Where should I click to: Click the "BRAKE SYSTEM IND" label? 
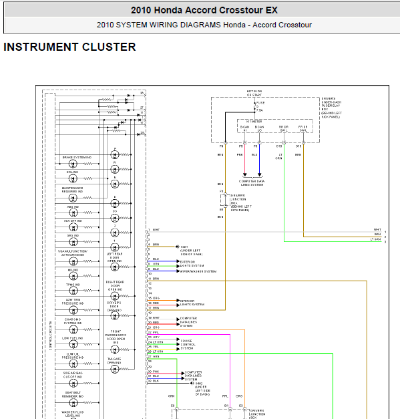pyautogui.click(x=77, y=158)
